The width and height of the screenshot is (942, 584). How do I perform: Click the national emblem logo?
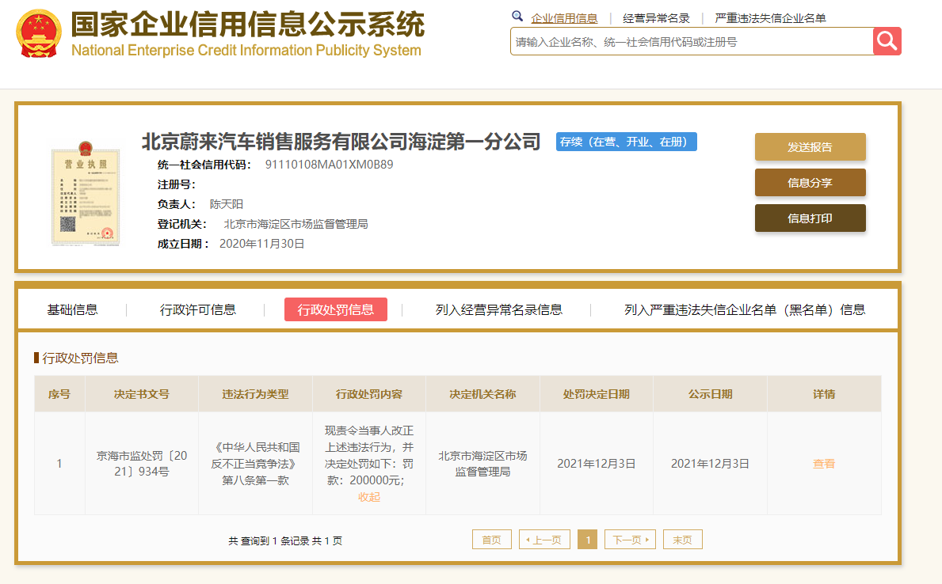point(39,33)
